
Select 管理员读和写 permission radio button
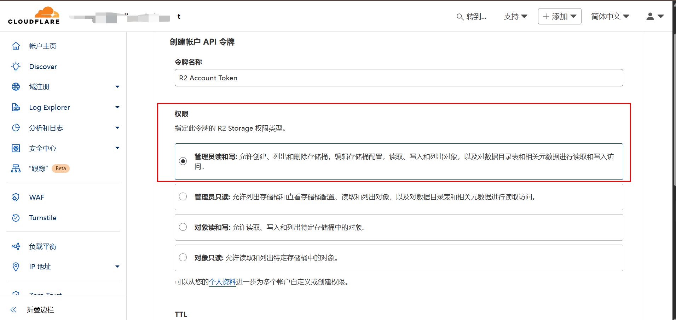(183, 161)
